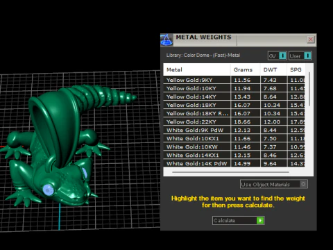Close the Metal Weights dialog
This screenshot has height=250, width=333.
(311, 40)
